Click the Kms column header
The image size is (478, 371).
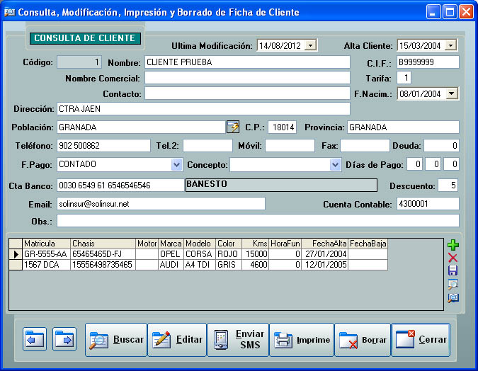point(255,244)
